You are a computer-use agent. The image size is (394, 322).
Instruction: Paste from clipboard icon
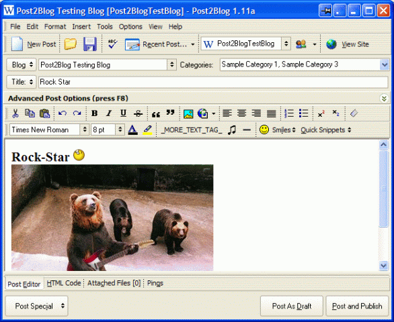click(45, 113)
